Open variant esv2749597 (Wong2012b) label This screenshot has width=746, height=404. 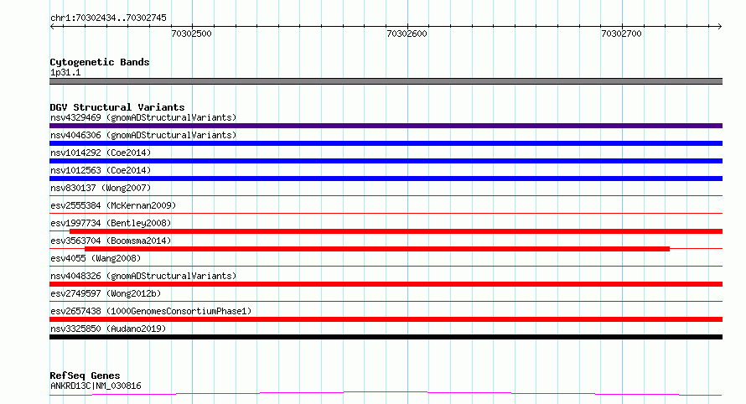click(106, 293)
